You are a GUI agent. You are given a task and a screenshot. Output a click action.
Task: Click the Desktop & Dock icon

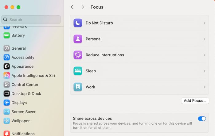pos(6,94)
